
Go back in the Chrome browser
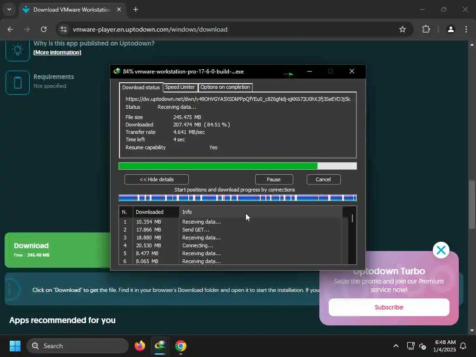10,29
